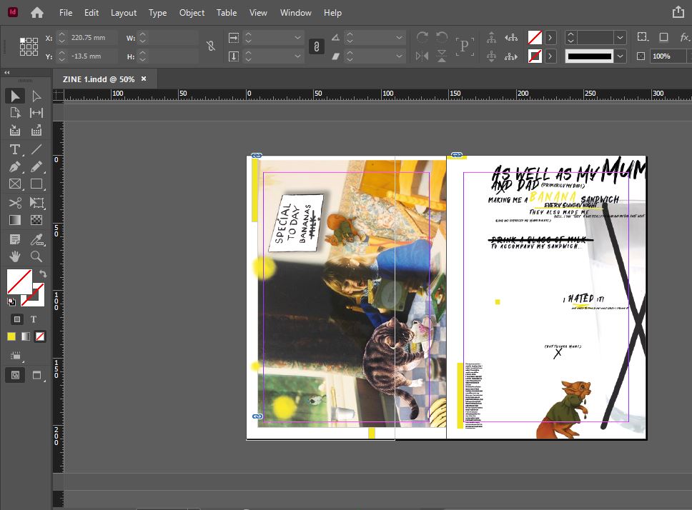
Task: Select the Hand tool
Action: pos(14,256)
